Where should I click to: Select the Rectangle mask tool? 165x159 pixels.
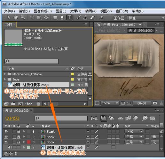[55, 17]
